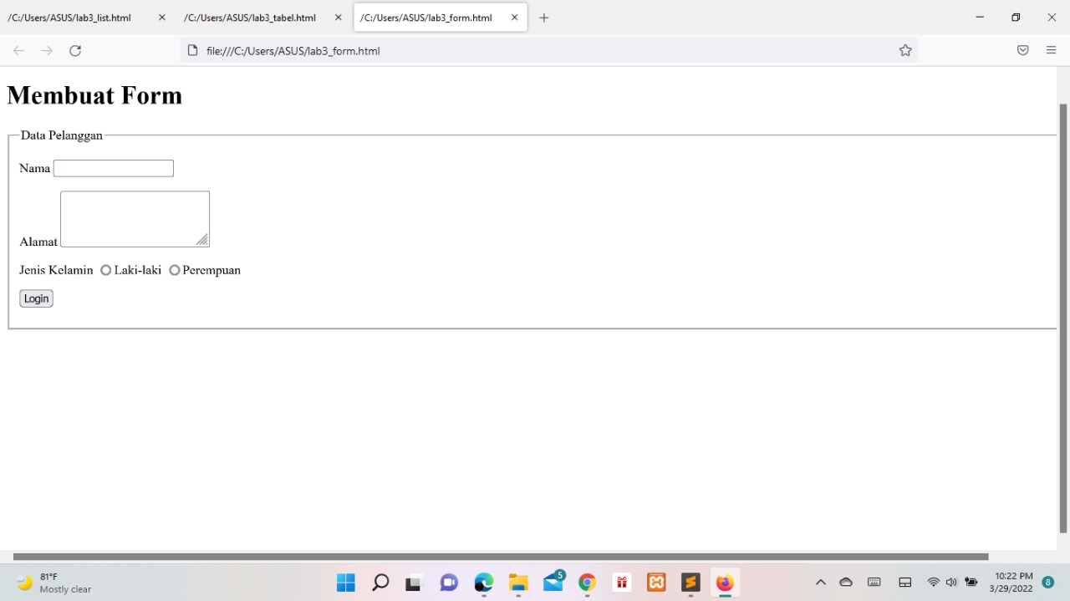Focus the Nama text field

tap(114, 168)
